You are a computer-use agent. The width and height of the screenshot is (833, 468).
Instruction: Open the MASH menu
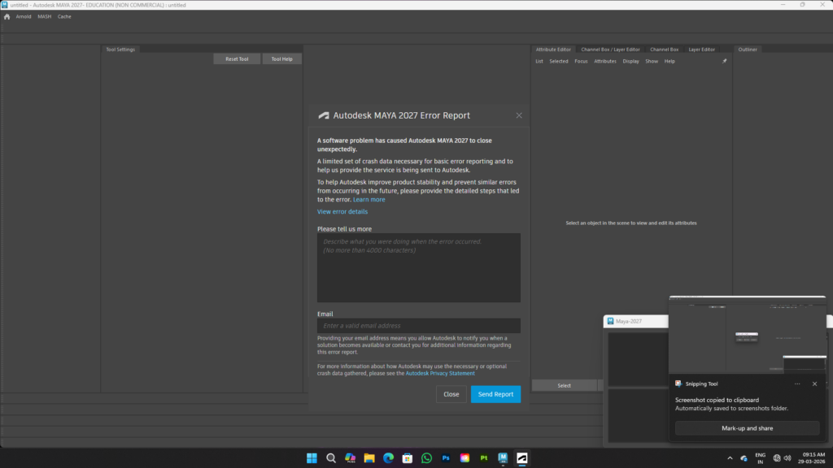coord(45,16)
